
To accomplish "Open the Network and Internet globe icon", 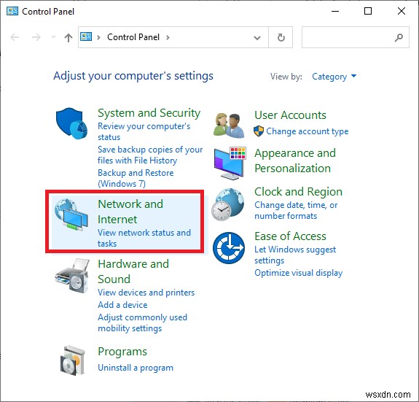I will point(71,214).
